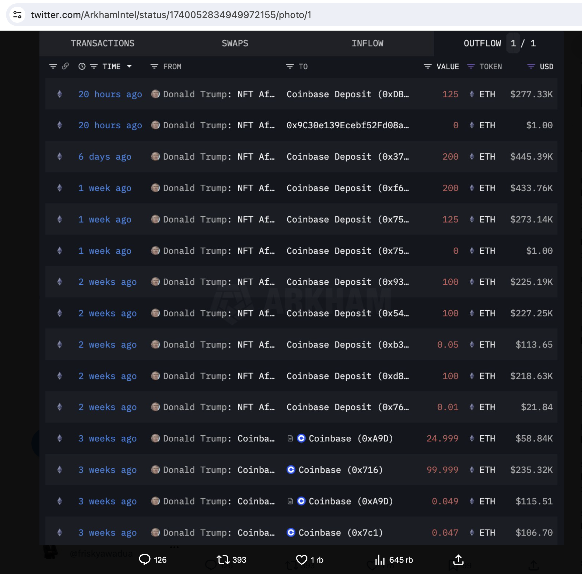Screen dimensions: 582x574
Task: Click the clock icon beside TIME
Action: (x=82, y=66)
